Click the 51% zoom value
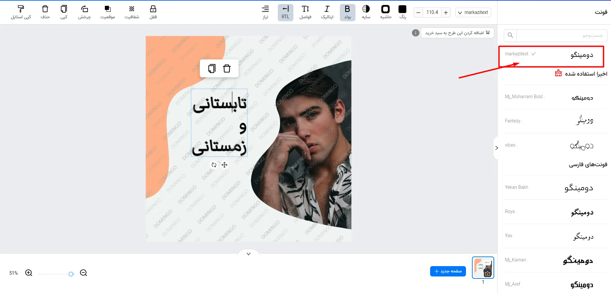Viewport: 611px width, 293px height. 14,273
